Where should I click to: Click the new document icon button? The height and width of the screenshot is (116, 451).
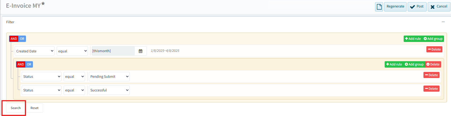(379, 7)
